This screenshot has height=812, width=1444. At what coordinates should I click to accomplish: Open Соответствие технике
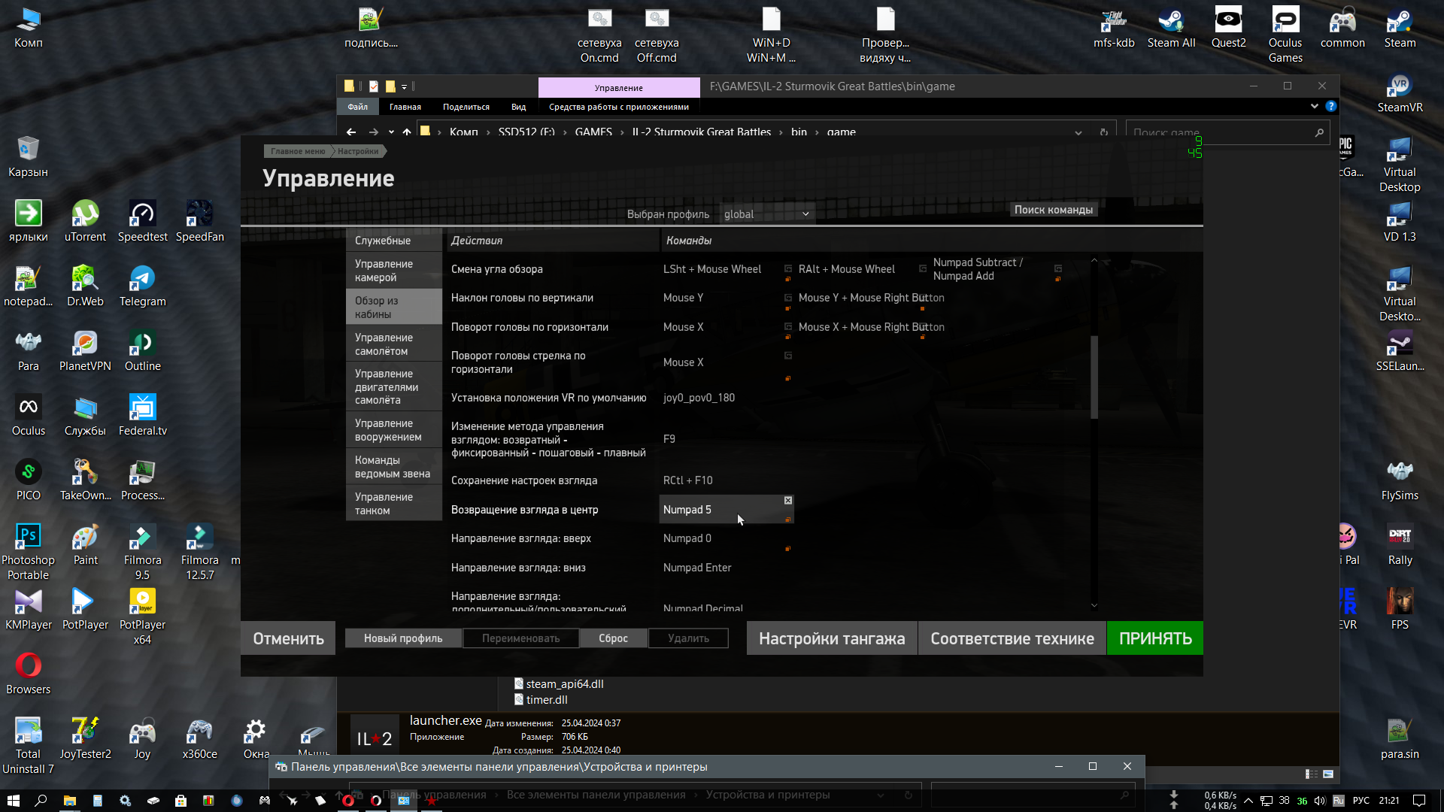click(x=1012, y=638)
